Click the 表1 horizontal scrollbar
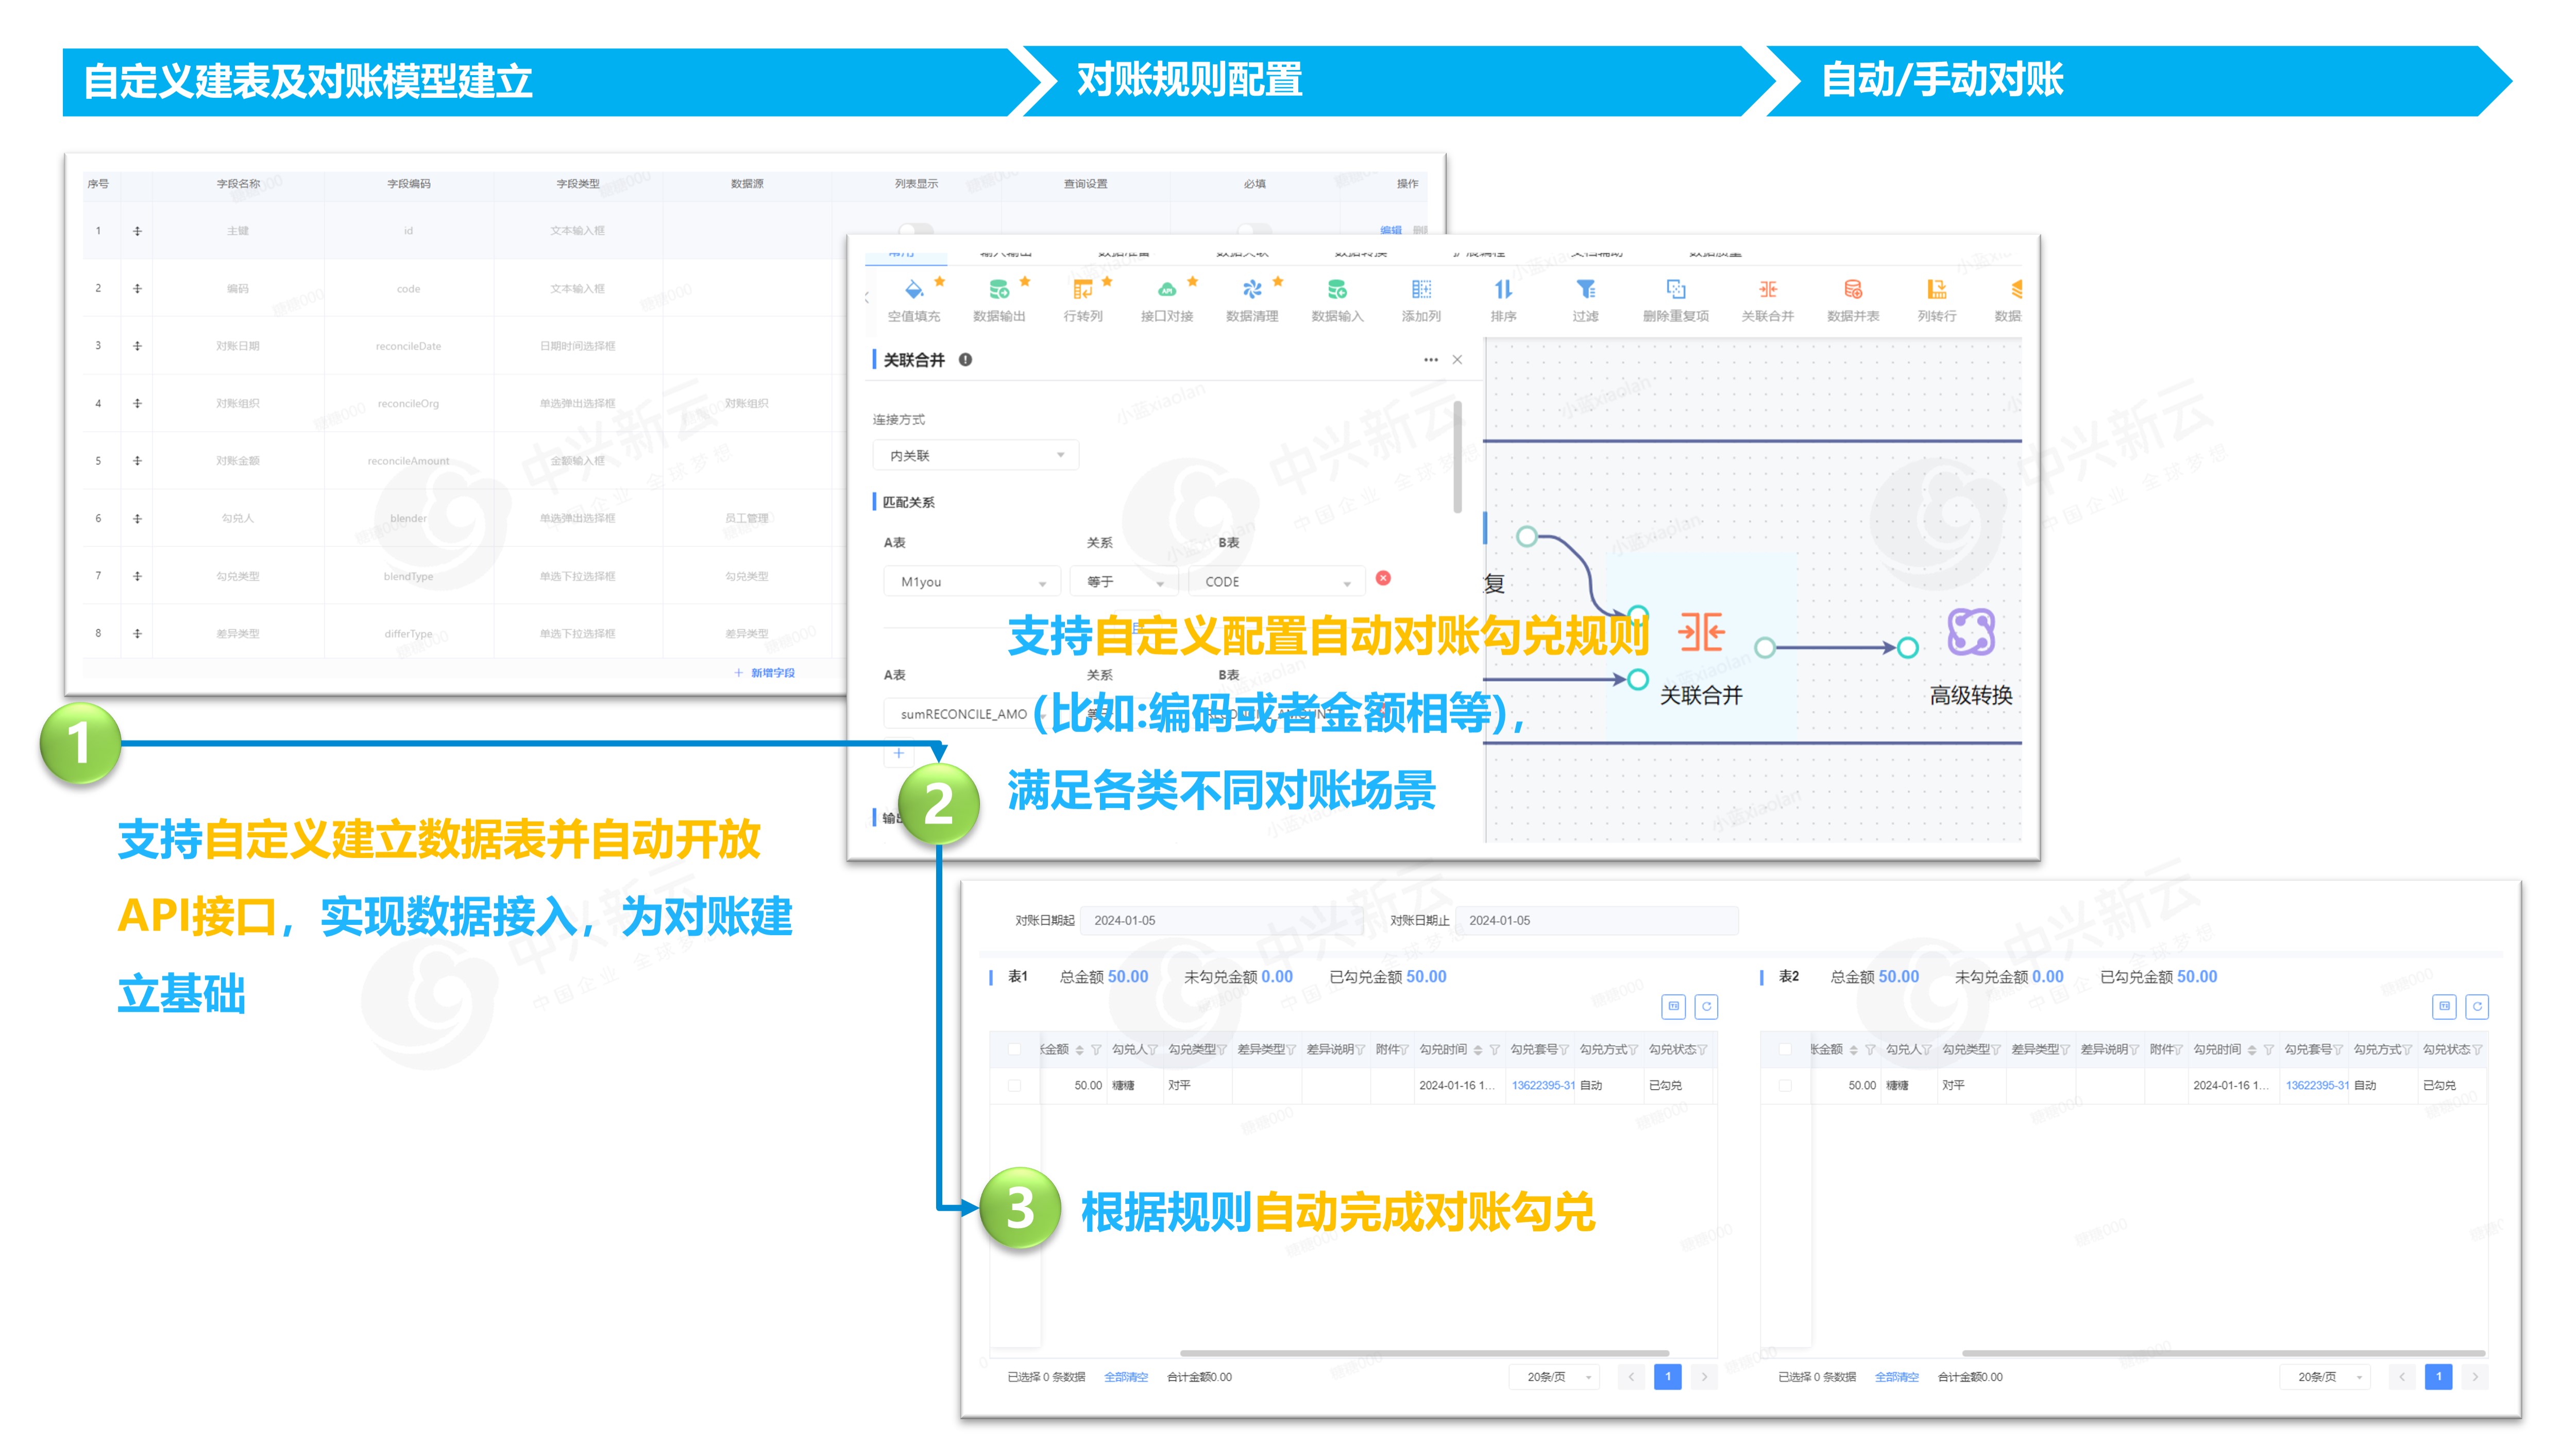This screenshot has width=2576, height=1448. [x=1425, y=1353]
